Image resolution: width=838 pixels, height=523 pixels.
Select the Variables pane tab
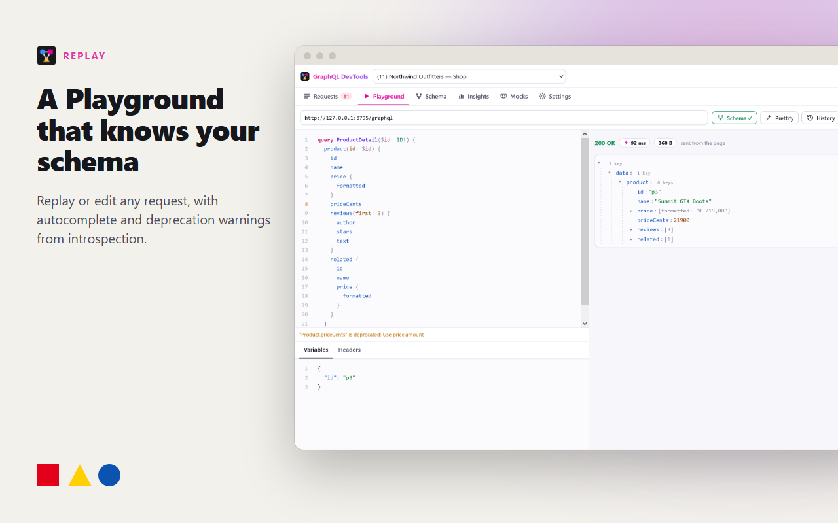[x=316, y=350]
